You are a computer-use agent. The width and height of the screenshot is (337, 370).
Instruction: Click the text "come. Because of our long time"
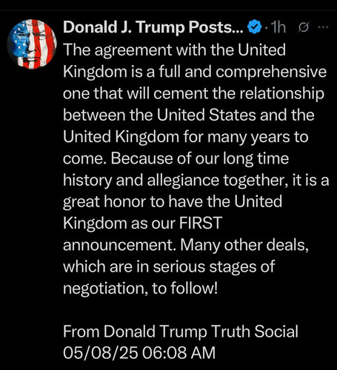[176, 158]
